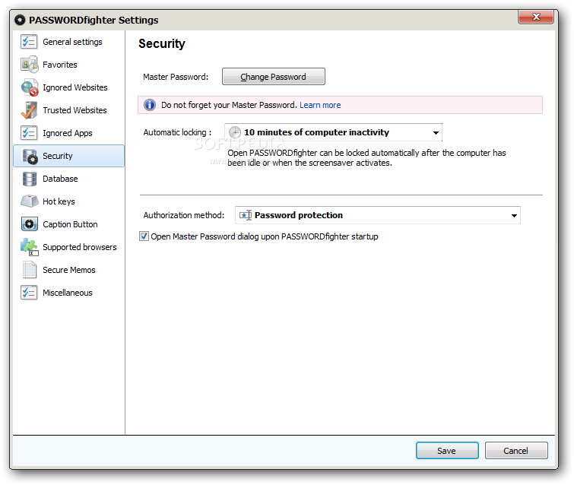Viewport: 574px width, 485px height.
Task: Click the Caption Button icon
Action: pos(30,224)
